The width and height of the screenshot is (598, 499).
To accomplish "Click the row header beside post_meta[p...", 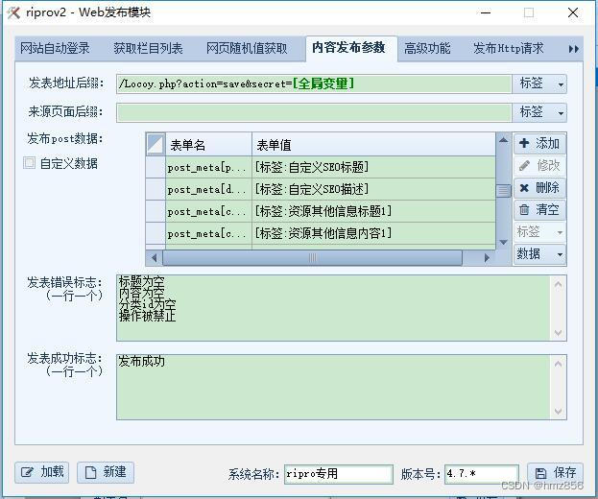I will tap(155, 167).
